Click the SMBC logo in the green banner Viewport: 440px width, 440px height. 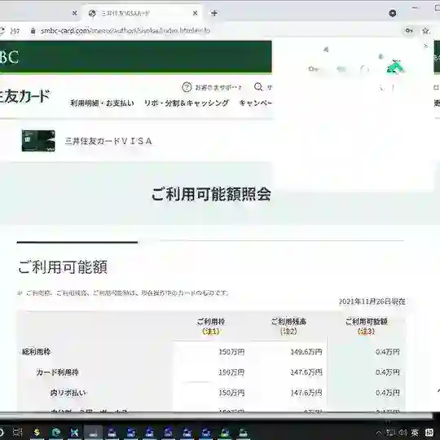(10, 57)
